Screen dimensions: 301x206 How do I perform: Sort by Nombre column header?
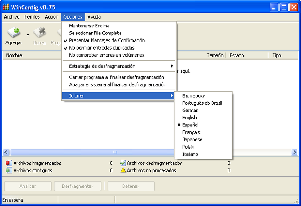click(32, 55)
